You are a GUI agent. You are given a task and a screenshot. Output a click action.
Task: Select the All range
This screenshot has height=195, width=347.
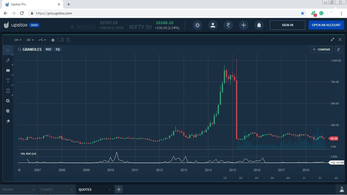336,178
